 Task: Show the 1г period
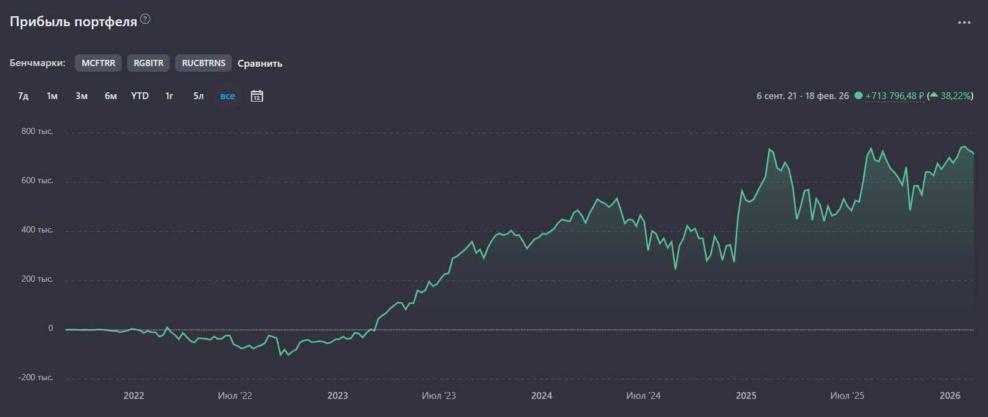tap(169, 96)
